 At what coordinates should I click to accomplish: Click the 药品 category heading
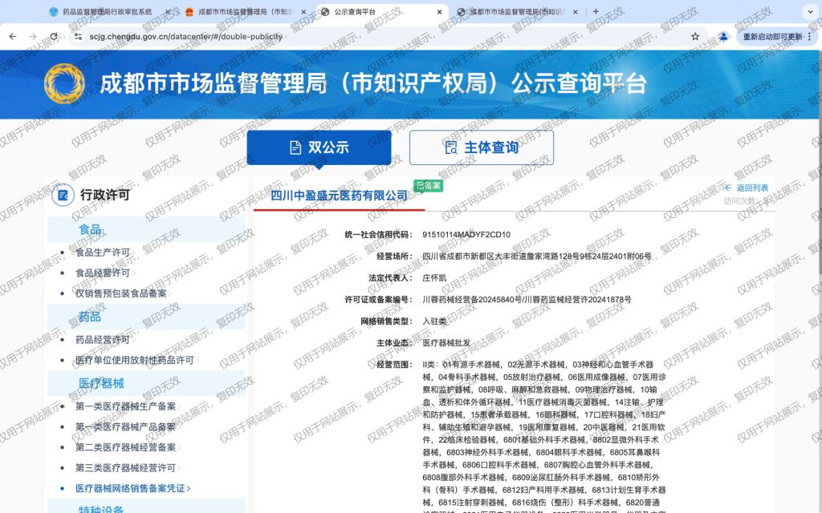click(90, 317)
